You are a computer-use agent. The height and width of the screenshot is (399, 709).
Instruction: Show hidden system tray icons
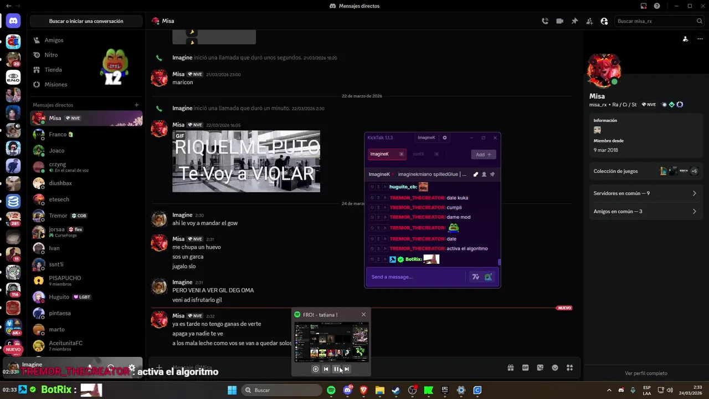pyautogui.click(x=609, y=390)
